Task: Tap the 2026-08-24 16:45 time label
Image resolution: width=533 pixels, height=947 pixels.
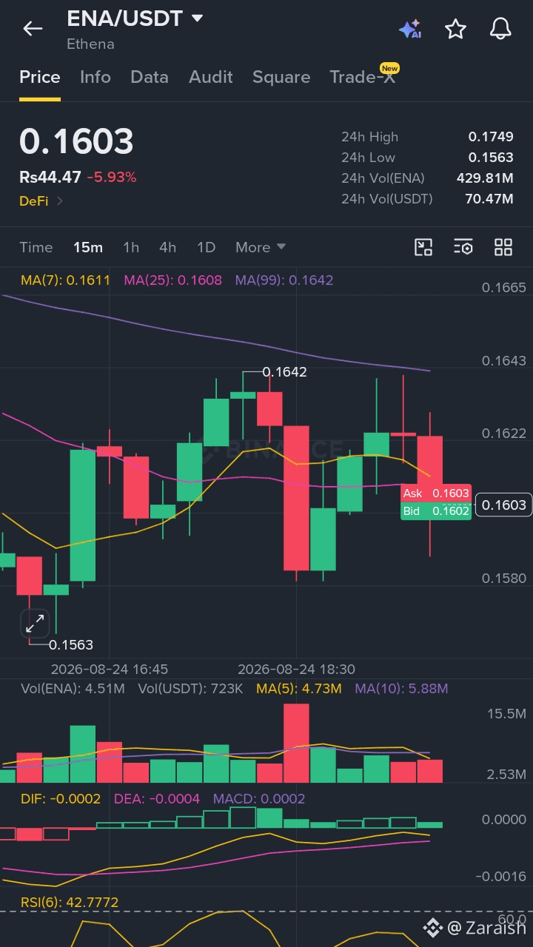Action: 109,669
